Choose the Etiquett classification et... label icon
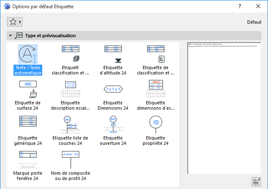This screenshot has width=268, height=189. click(70, 54)
